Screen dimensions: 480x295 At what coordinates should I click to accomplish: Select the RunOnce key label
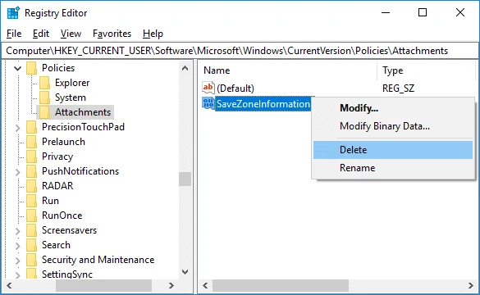pyautogui.click(x=62, y=216)
